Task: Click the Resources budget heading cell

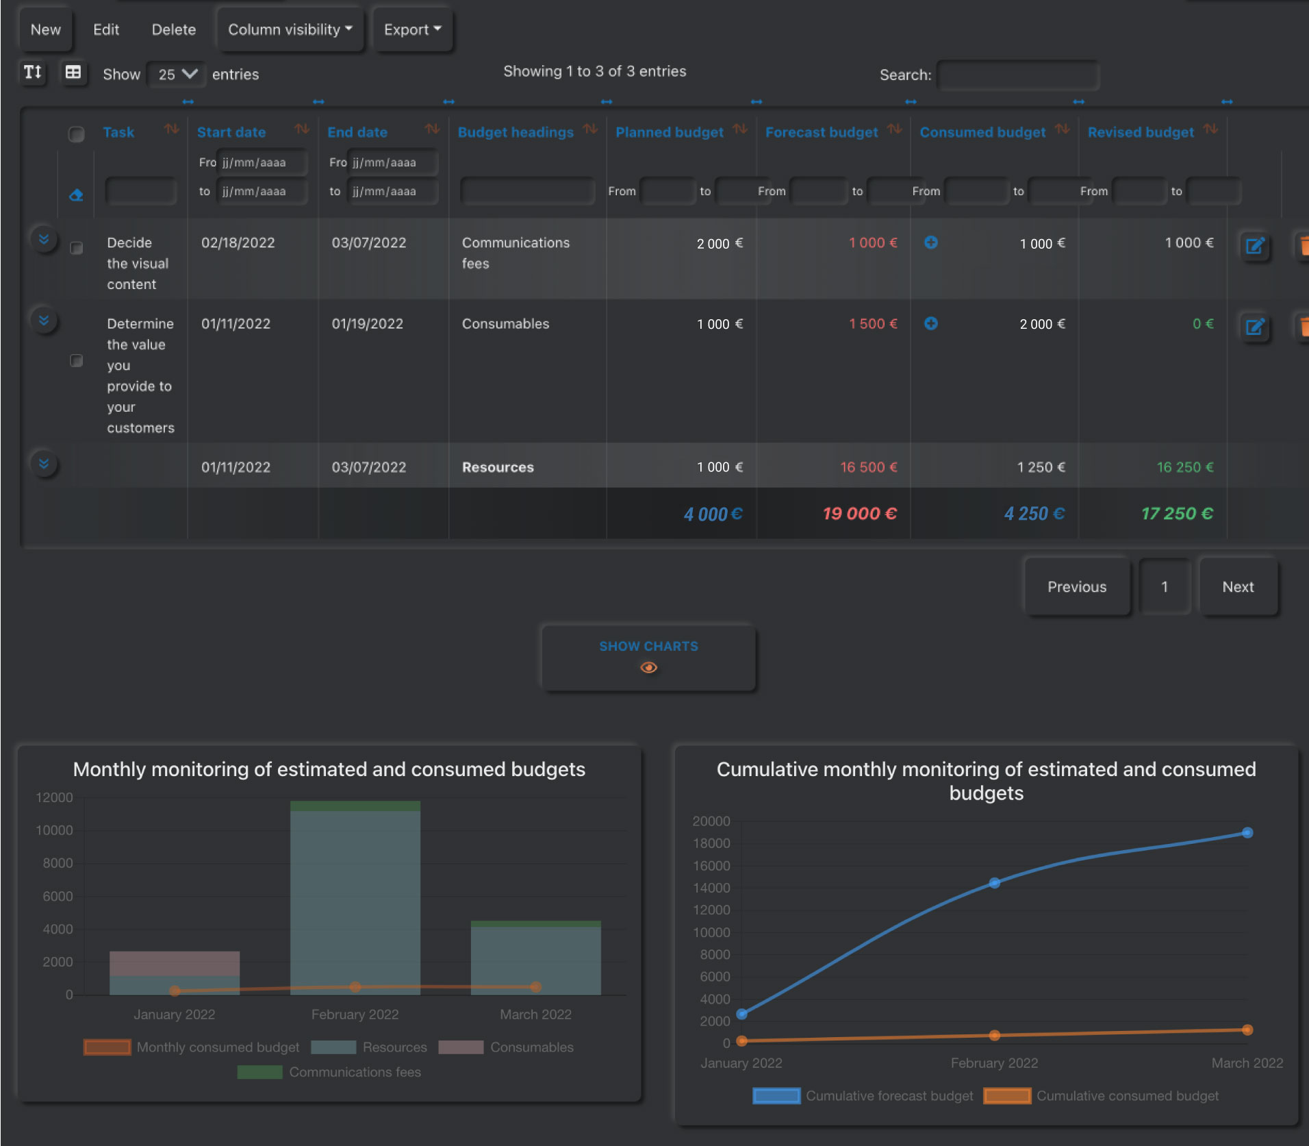Action: click(x=498, y=467)
